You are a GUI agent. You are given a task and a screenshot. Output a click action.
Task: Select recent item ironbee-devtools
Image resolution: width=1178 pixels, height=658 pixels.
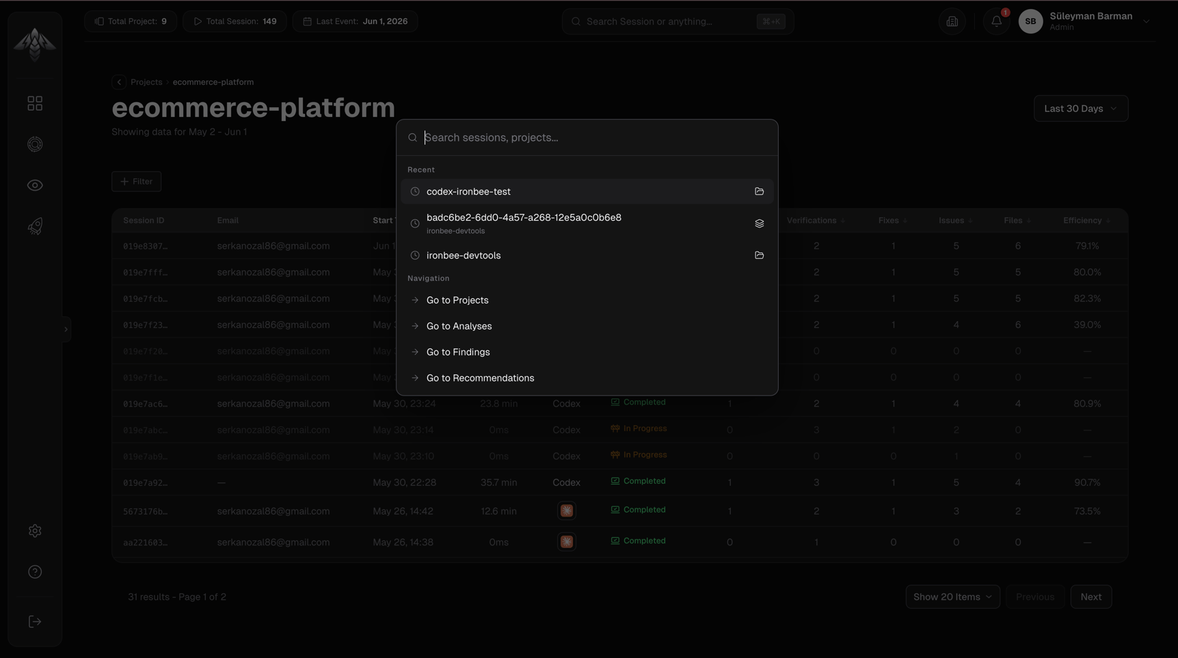587,255
